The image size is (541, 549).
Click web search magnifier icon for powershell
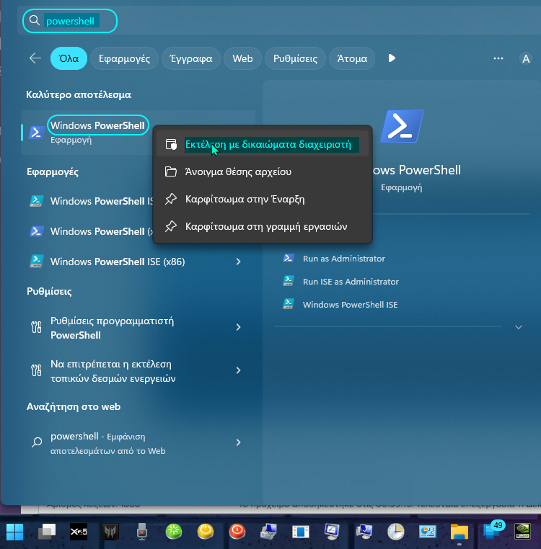[37, 442]
